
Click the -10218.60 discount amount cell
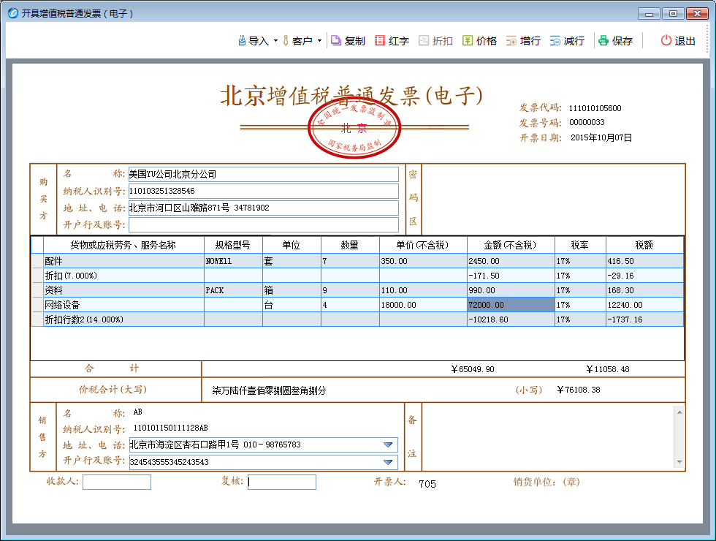511,319
